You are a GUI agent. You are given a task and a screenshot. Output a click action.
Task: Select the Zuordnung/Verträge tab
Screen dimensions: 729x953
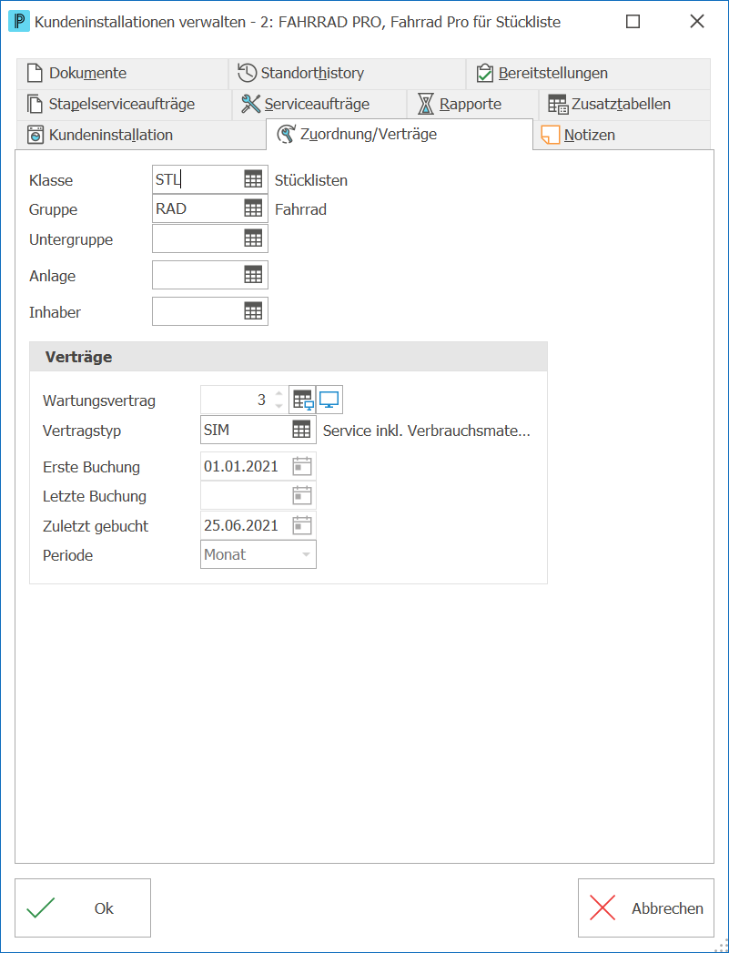(400, 135)
